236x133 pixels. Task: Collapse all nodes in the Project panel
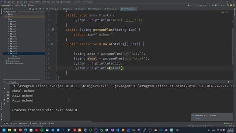pyautogui.click(x=36, y=9)
